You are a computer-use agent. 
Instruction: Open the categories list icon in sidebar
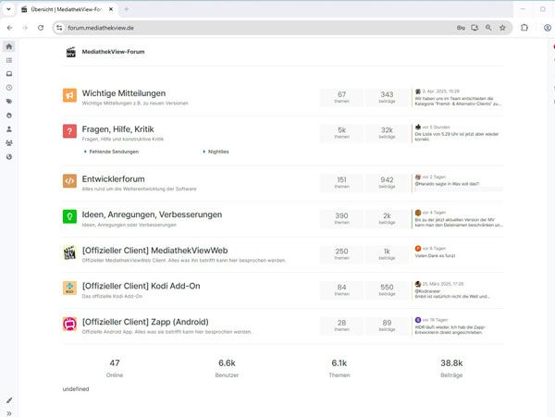pos(9,60)
